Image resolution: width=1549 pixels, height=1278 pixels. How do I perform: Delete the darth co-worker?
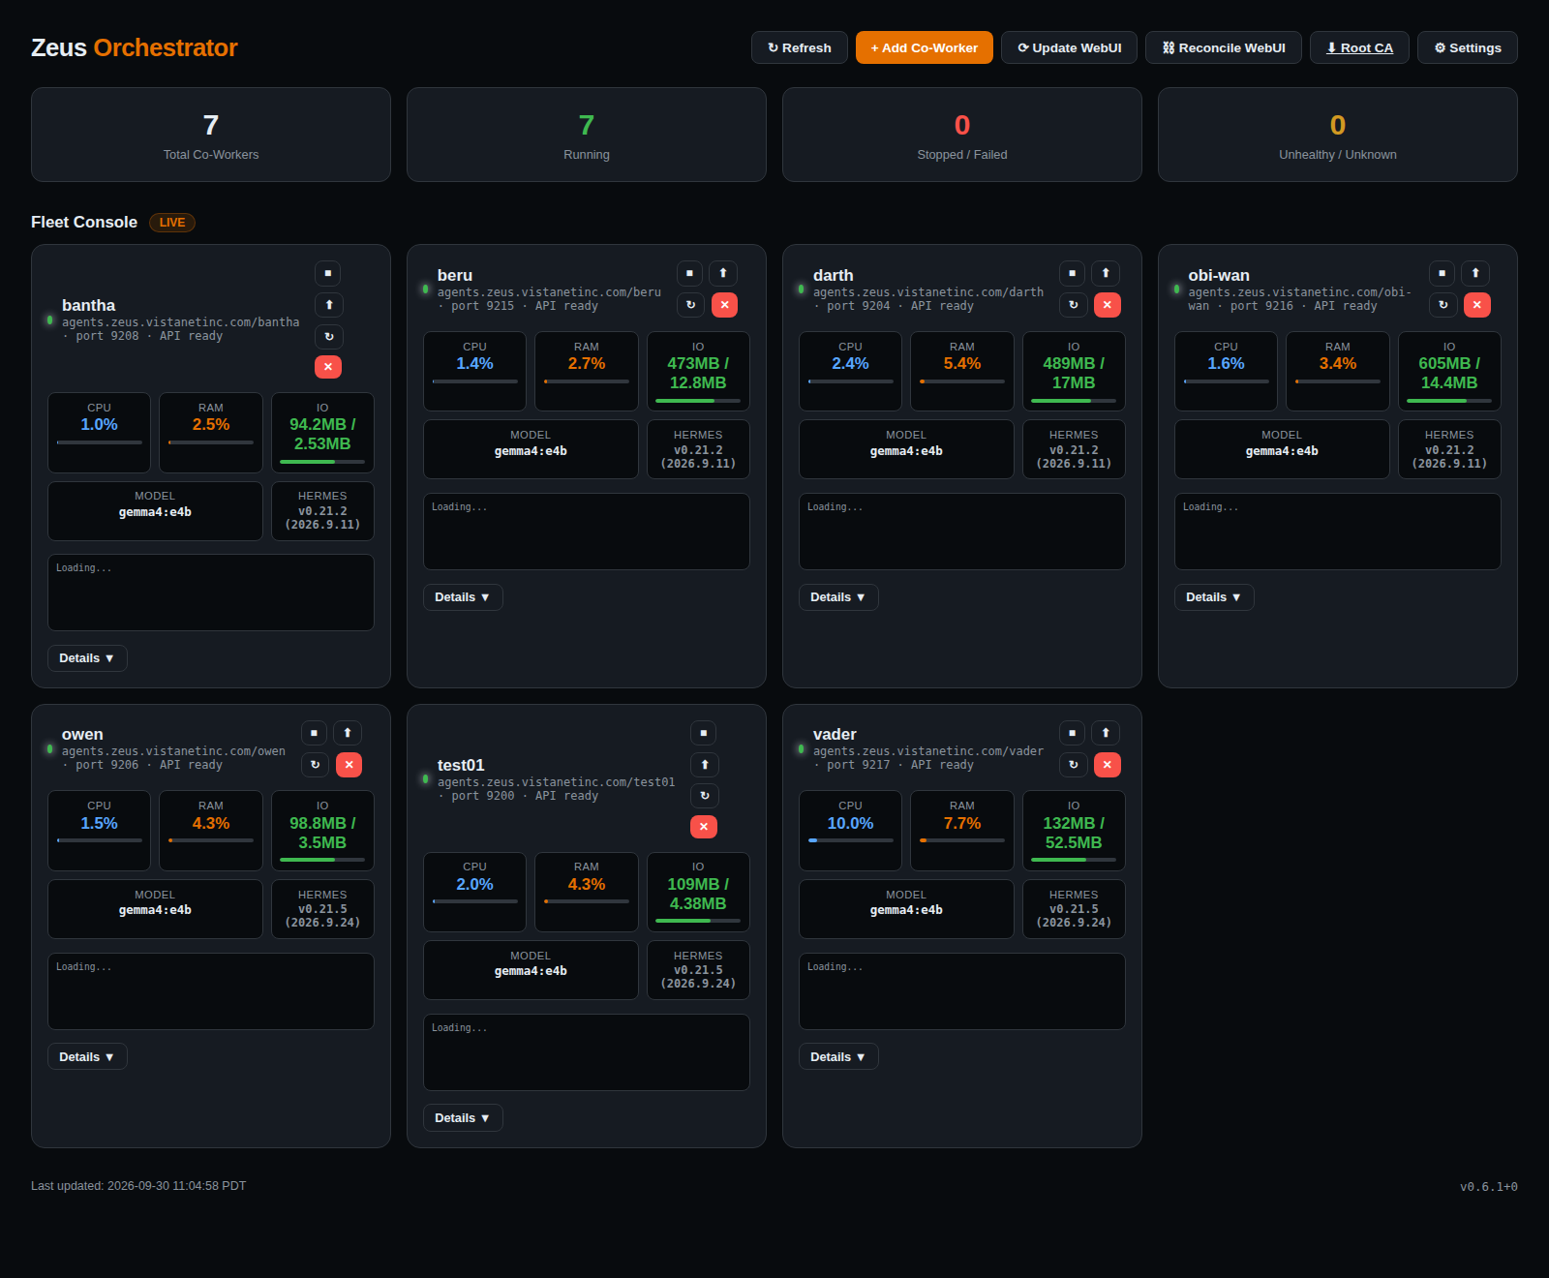coord(1107,305)
